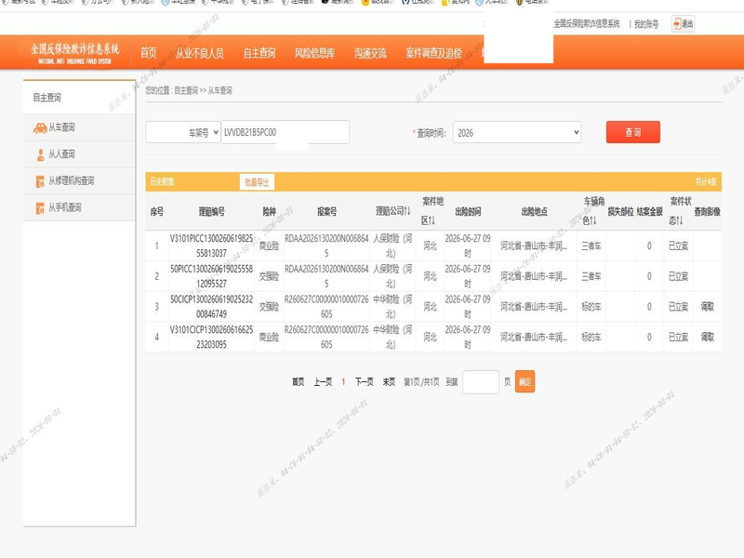This screenshot has height=558, width=744.
Task: Click claim number V3101PICC1300260619825 cell
Action: coord(212,246)
